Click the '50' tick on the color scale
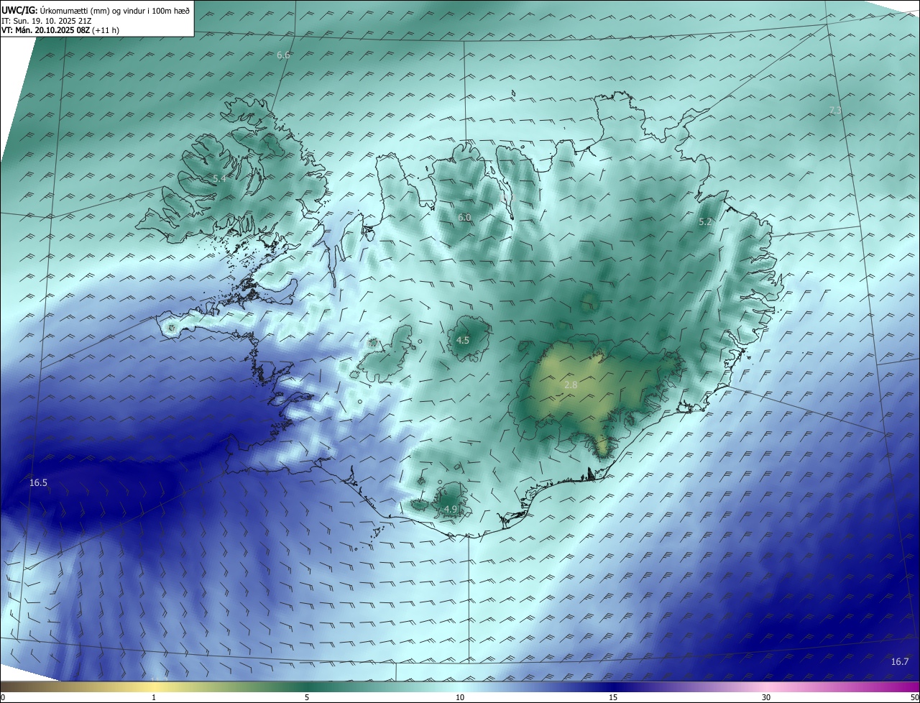 (x=914, y=697)
